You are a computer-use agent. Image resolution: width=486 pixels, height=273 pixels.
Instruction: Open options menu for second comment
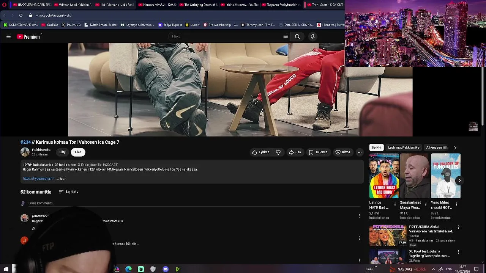359,238
